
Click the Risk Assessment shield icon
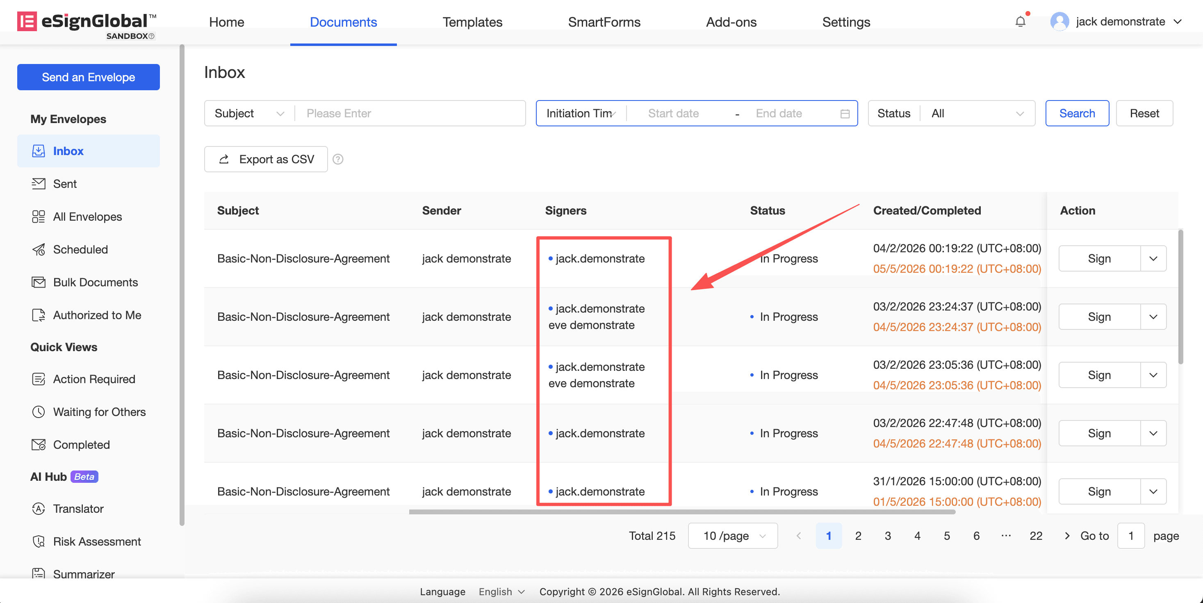pyautogui.click(x=38, y=541)
